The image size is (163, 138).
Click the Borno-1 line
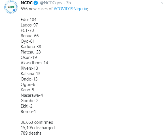coord(28,112)
